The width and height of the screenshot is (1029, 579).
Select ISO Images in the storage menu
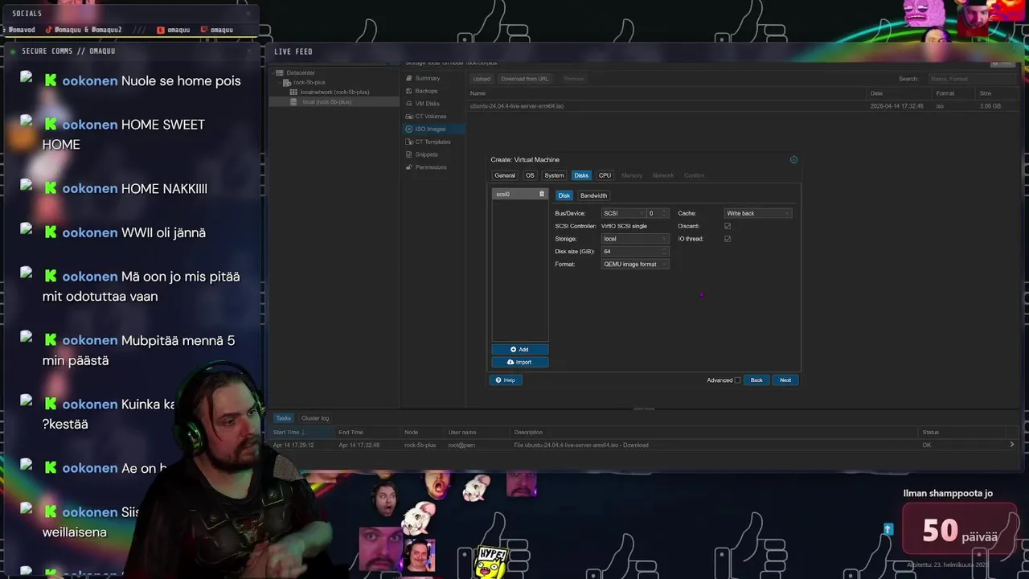[434, 129]
